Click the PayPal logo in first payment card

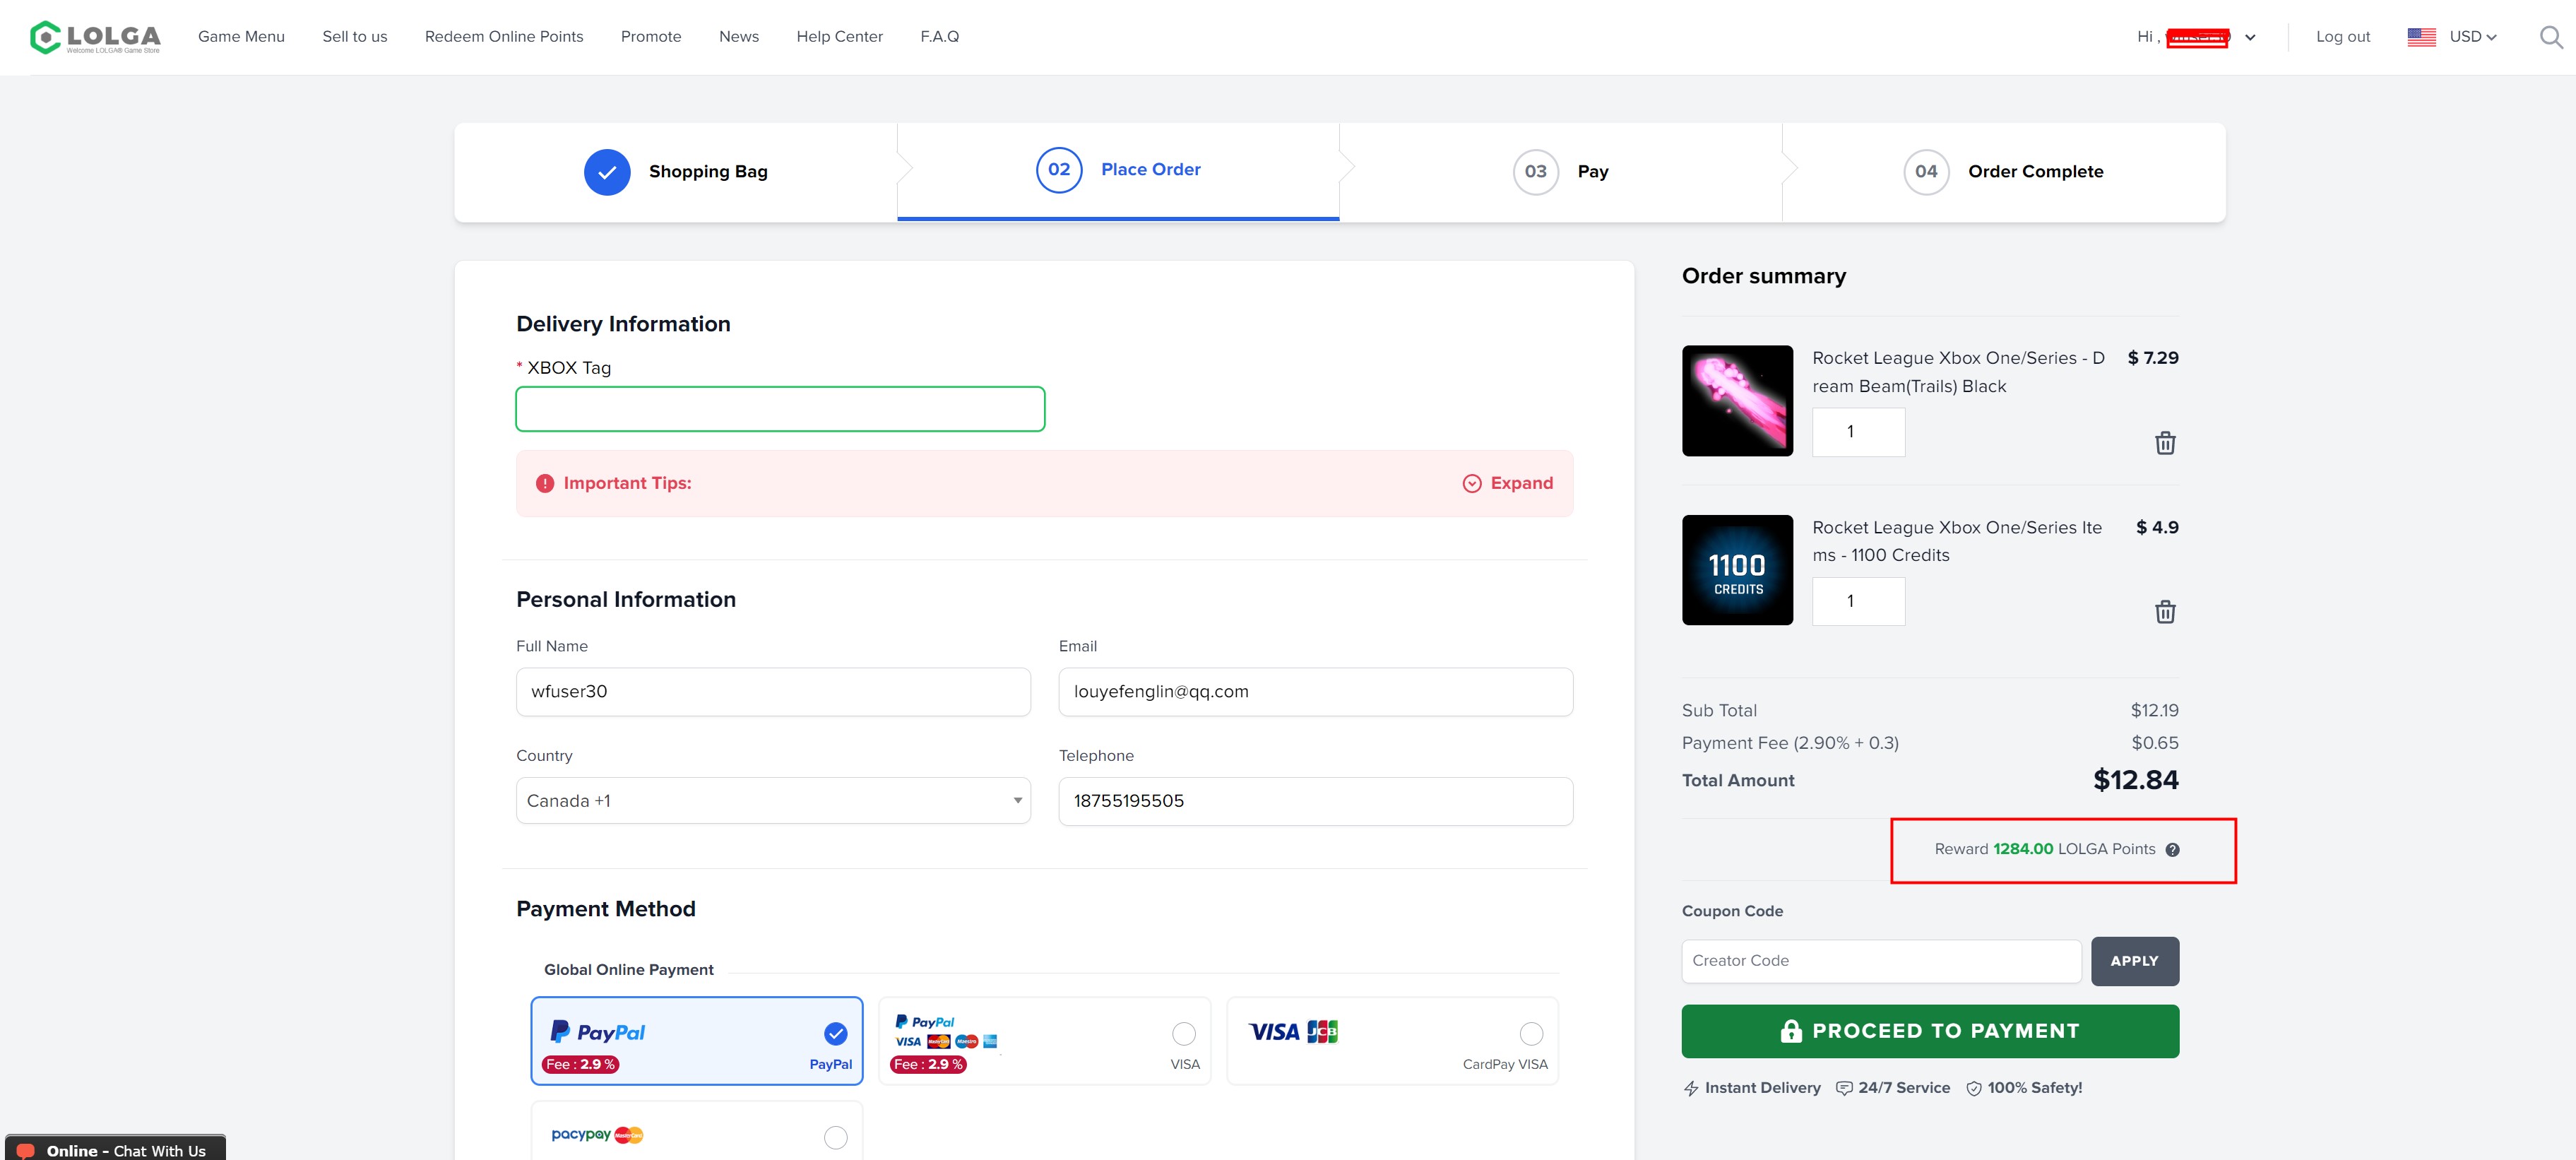598,1032
